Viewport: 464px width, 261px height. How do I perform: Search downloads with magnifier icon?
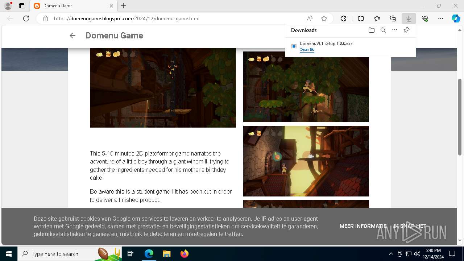tap(383, 30)
